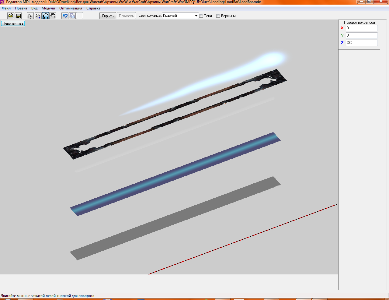Click the blue striped bar plane in viewport
Image resolution: width=389 pixels, height=300 pixels.
click(x=175, y=174)
